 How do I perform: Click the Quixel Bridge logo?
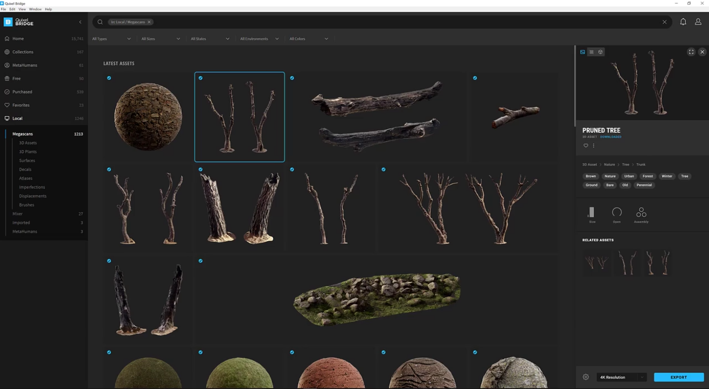pos(19,22)
